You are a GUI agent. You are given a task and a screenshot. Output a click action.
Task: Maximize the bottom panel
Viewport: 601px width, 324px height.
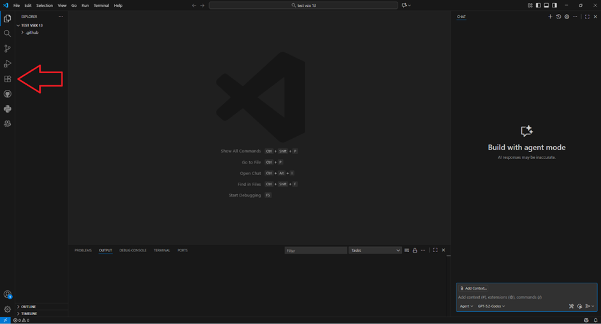click(x=435, y=250)
